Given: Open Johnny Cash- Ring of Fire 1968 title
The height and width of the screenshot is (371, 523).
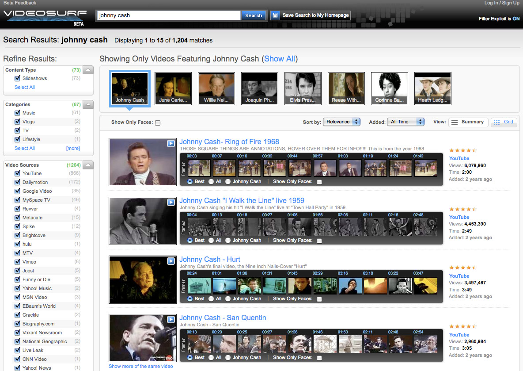Looking at the screenshot, I should 229,142.
